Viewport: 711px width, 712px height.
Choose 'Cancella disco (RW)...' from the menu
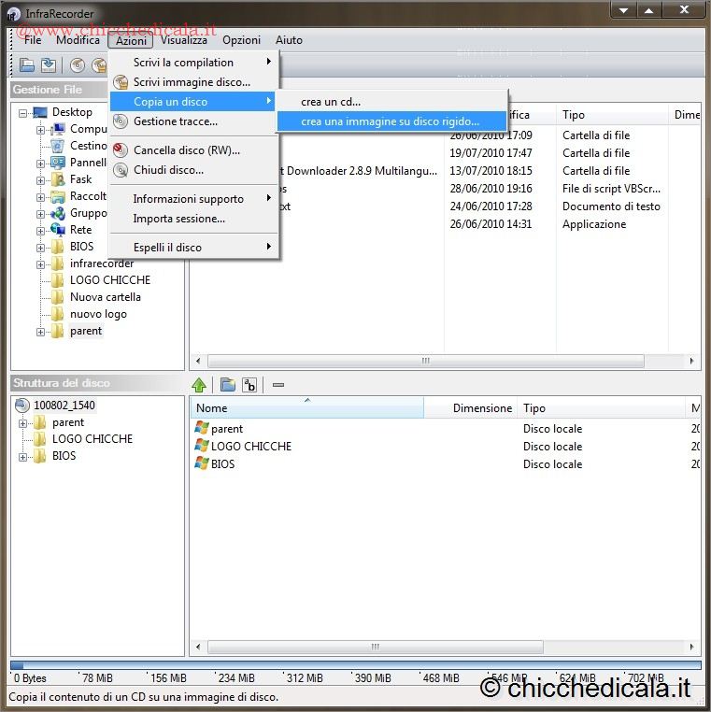point(186,150)
